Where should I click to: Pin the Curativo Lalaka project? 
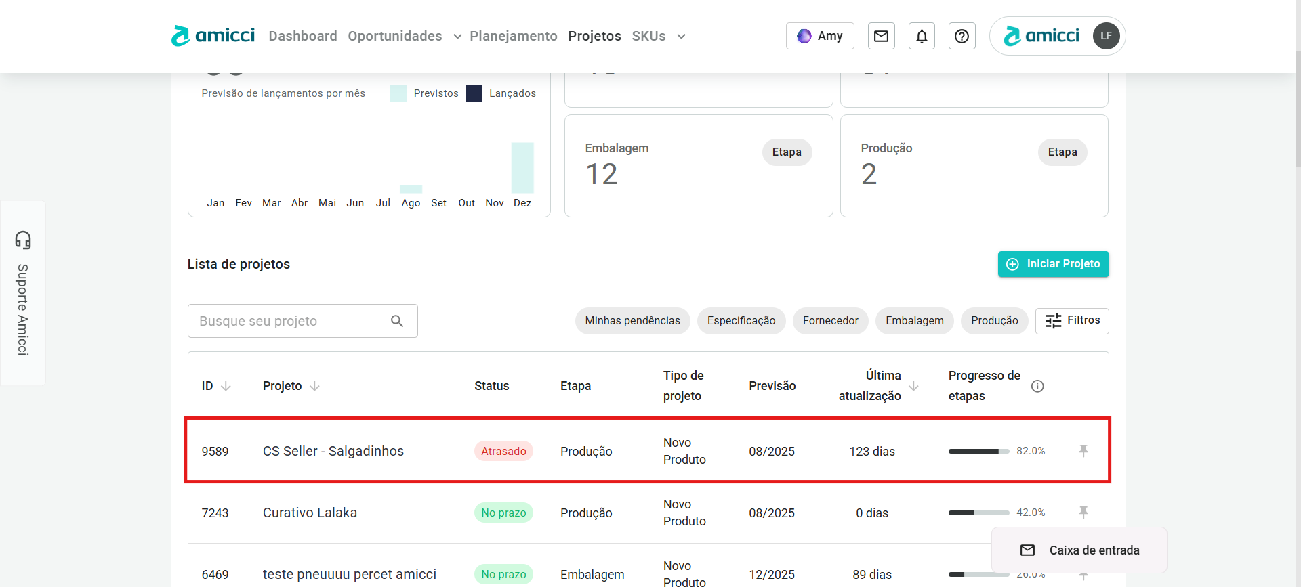coord(1083,513)
